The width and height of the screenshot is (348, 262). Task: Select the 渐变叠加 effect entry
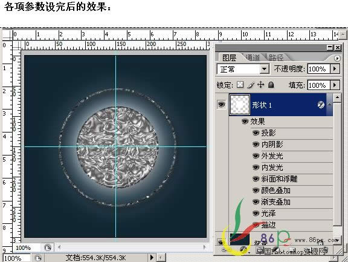[275, 202]
